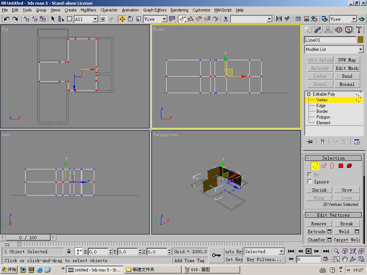367x275 pixels.
Task: Click the Min/Max viewport toggle icon
Action: (361, 259)
